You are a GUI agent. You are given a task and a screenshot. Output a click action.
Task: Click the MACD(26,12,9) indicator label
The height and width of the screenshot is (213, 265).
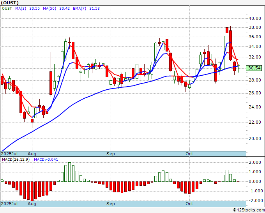(16, 160)
